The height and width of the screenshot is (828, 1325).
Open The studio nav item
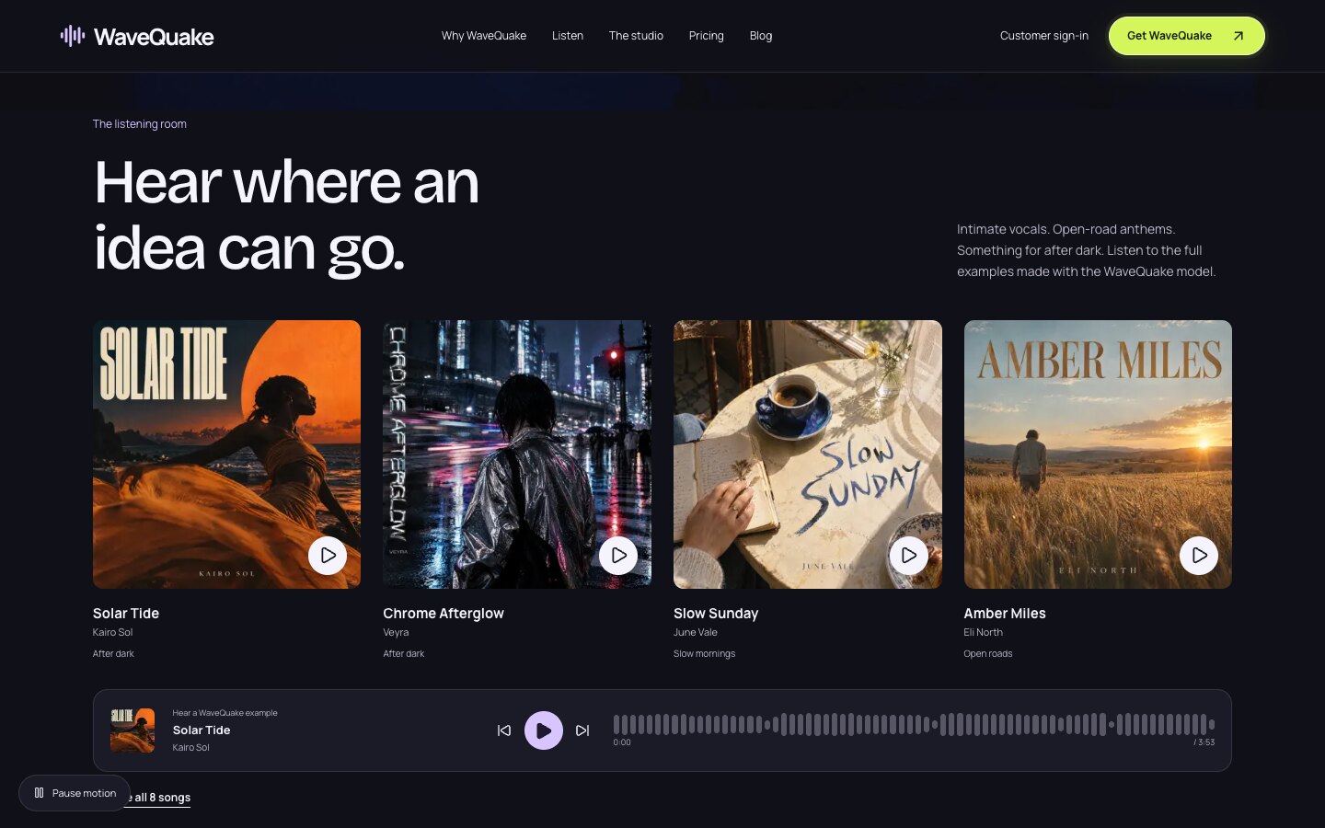click(x=636, y=36)
